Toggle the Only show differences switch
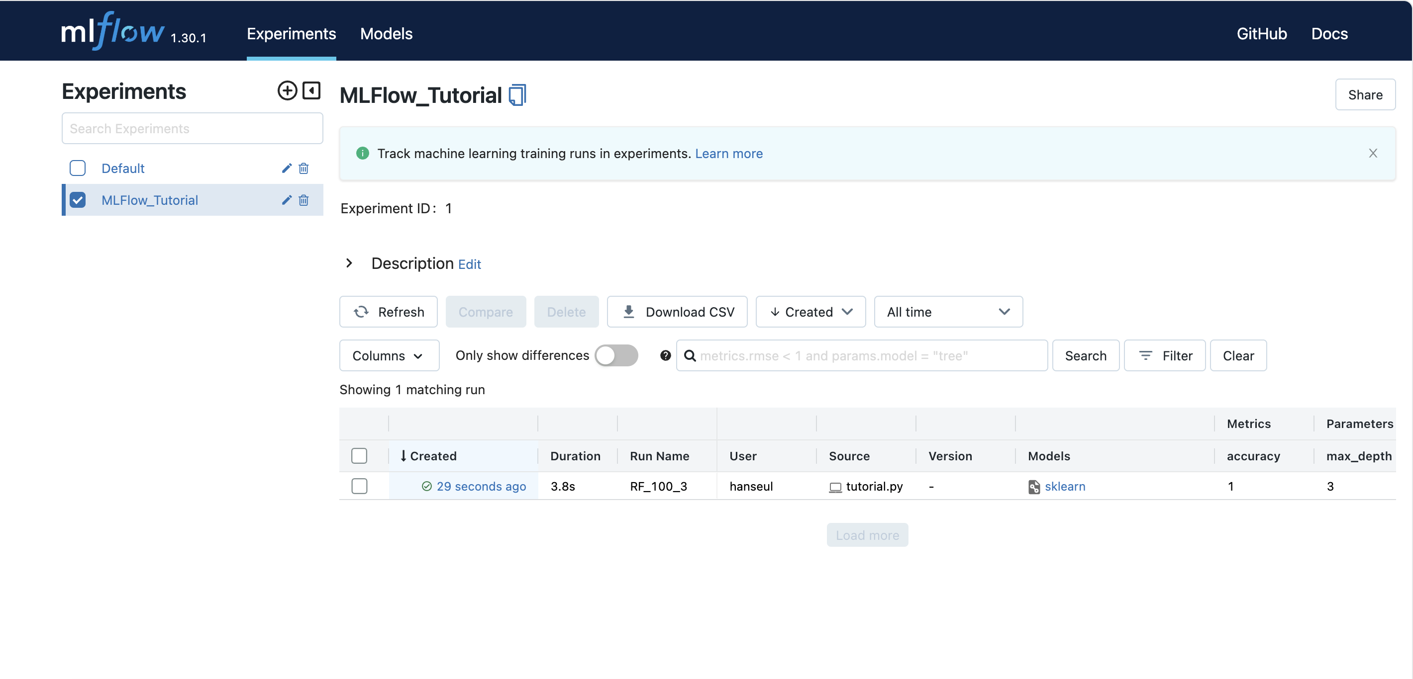The image size is (1413, 679). (x=616, y=356)
